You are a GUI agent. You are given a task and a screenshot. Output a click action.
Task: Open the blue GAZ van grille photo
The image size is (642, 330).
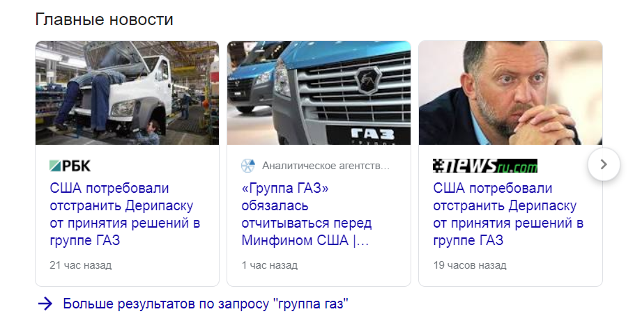click(x=319, y=93)
